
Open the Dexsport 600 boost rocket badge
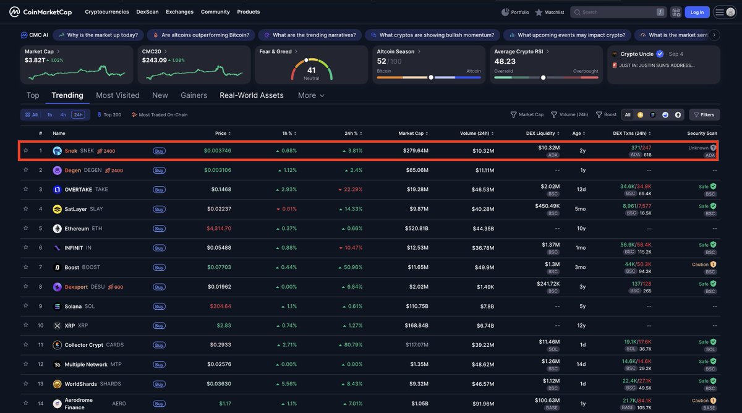coord(116,287)
